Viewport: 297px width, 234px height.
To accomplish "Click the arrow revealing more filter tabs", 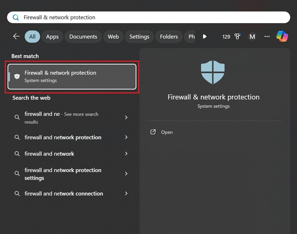I will (204, 36).
